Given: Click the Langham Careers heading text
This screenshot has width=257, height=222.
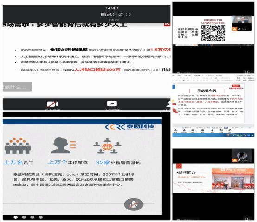Looking at the screenshot, I should [x=213, y=23].
